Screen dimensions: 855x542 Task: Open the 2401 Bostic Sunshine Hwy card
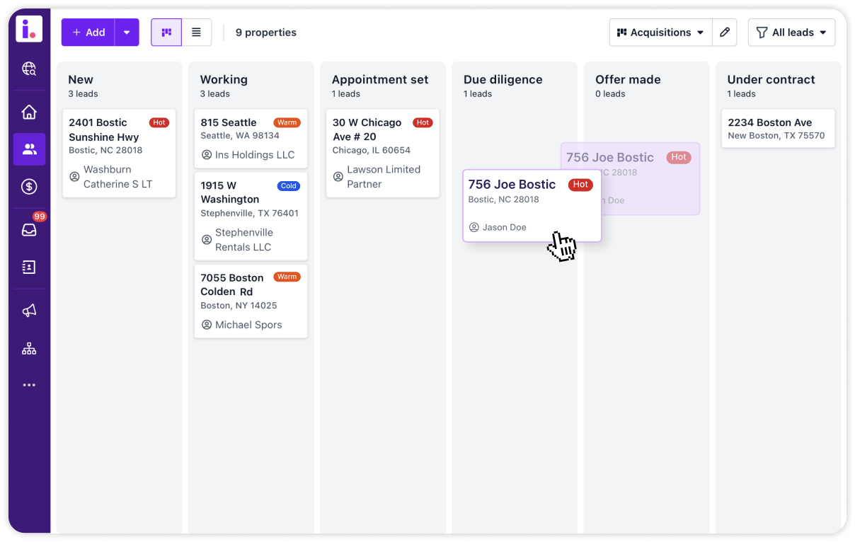tap(119, 153)
